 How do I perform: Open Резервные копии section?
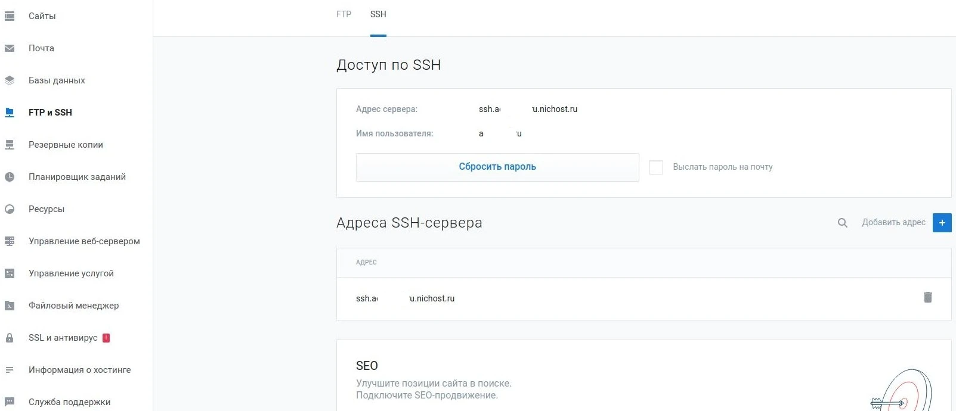pyautogui.click(x=66, y=145)
